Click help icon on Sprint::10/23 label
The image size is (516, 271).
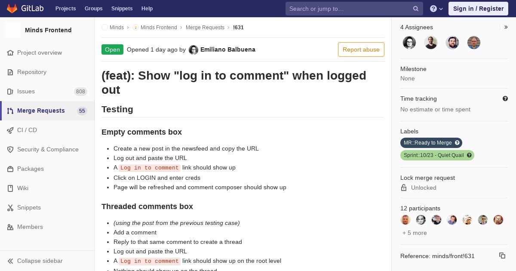(x=470, y=155)
